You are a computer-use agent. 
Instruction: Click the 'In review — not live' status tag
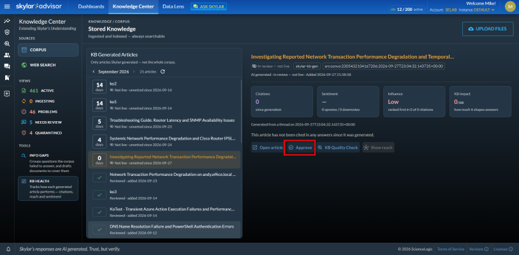(x=271, y=66)
